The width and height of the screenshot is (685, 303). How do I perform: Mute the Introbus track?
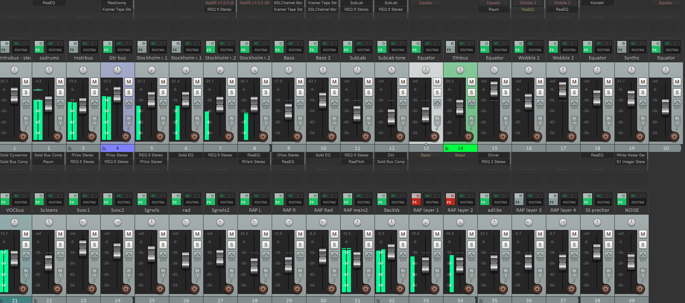point(26,82)
